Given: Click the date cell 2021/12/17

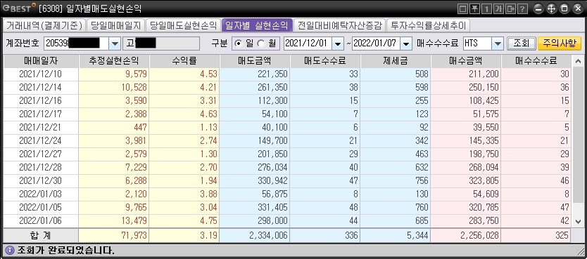Looking at the screenshot, I should click(x=40, y=114).
